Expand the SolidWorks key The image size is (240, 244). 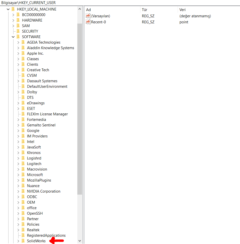click(18, 241)
